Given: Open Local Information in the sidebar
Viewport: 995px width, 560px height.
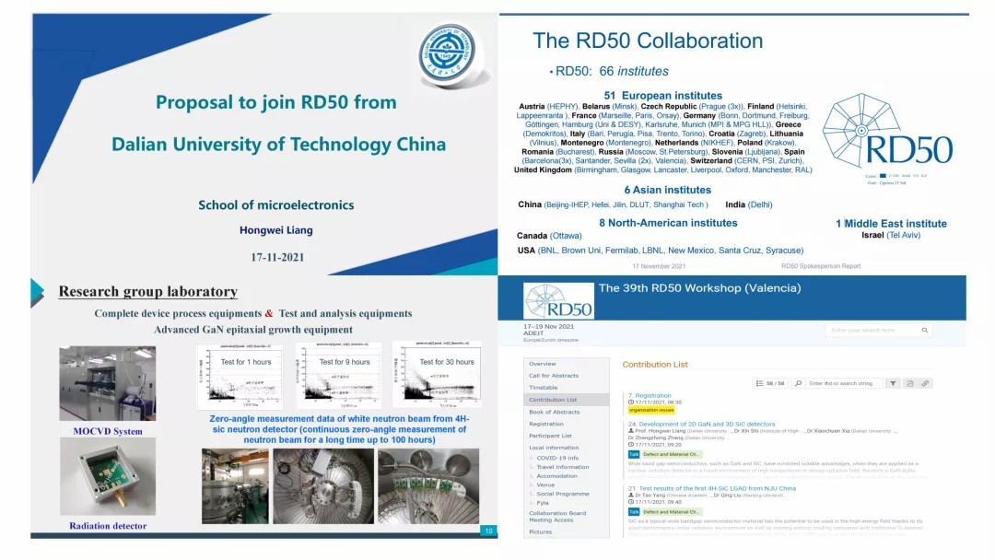Looking at the screenshot, I should pyautogui.click(x=554, y=447).
